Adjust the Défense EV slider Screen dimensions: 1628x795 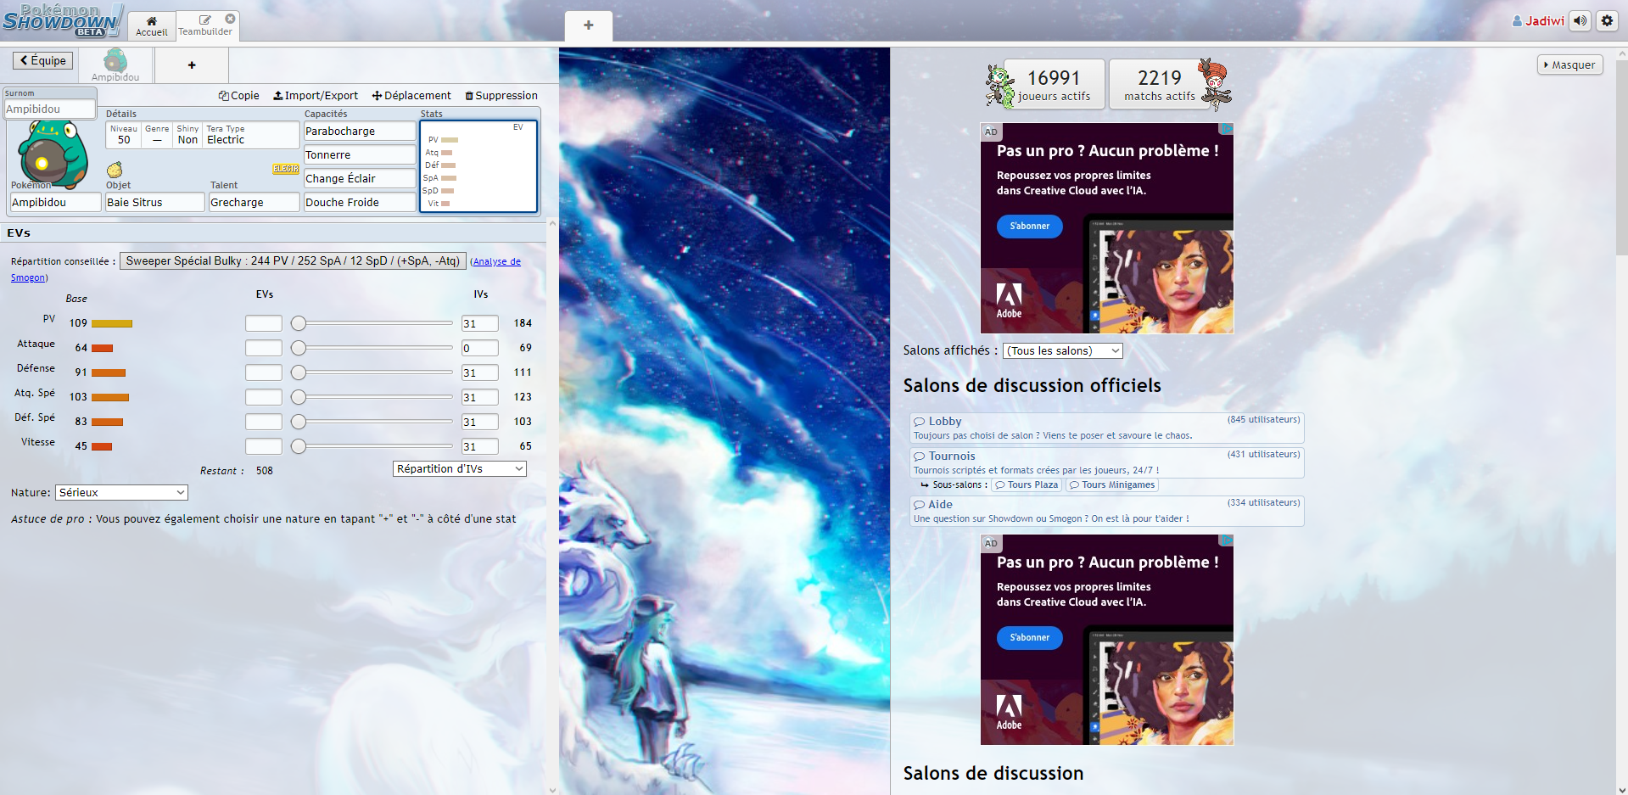(x=372, y=372)
